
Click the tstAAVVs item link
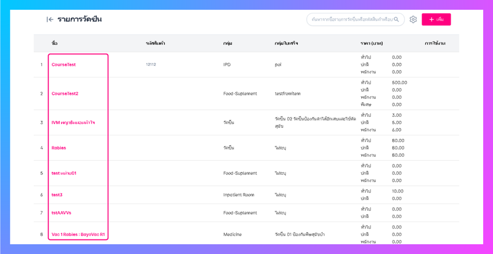click(61, 213)
